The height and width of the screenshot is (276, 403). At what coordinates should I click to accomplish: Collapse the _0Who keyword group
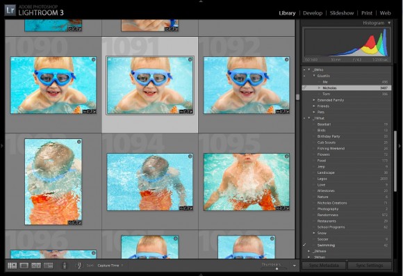(309, 70)
